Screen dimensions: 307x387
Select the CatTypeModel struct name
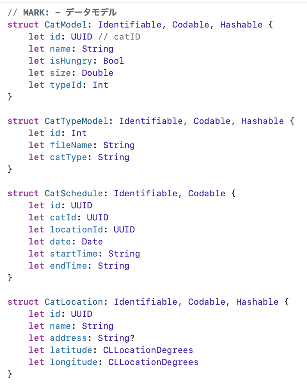76,121
